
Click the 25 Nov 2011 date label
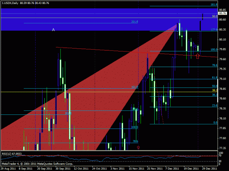click(x=155, y=168)
